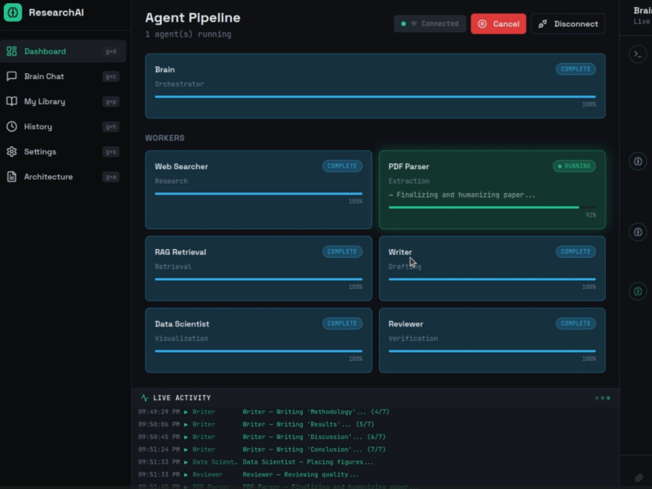The height and width of the screenshot is (489, 652).
Task: Open the Architecture page
Action: (x=63, y=177)
